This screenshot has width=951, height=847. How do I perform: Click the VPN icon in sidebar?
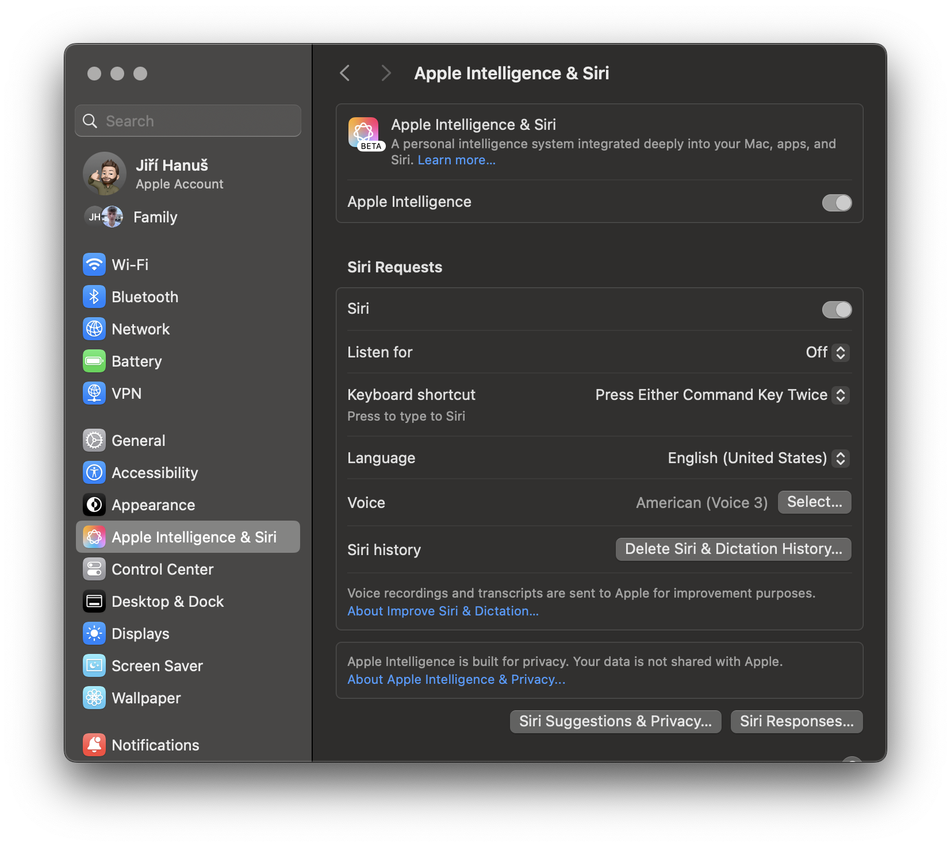click(x=94, y=393)
